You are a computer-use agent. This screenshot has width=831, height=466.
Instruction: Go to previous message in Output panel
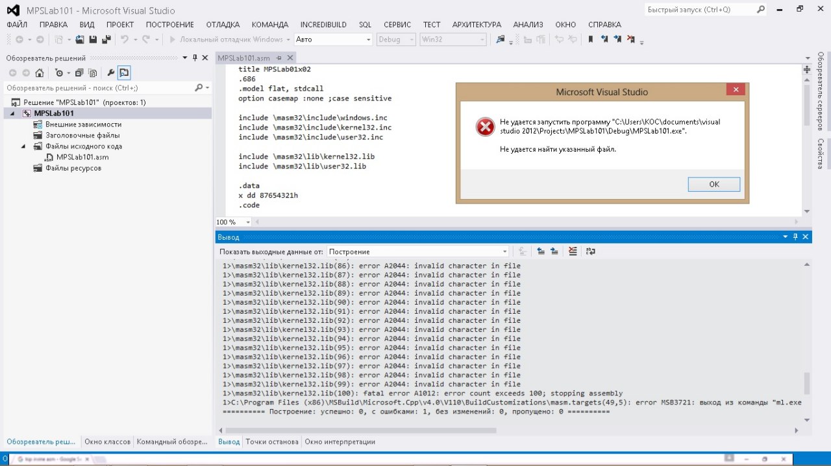[x=541, y=251]
